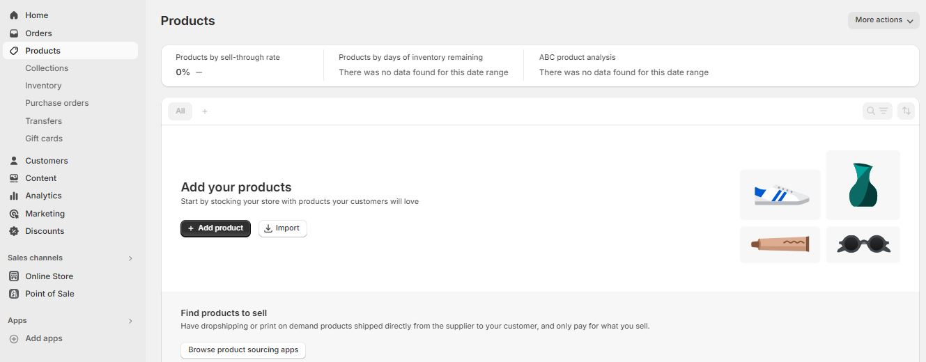Click the 0% sell-through value
926x362 pixels.
point(183,72)
